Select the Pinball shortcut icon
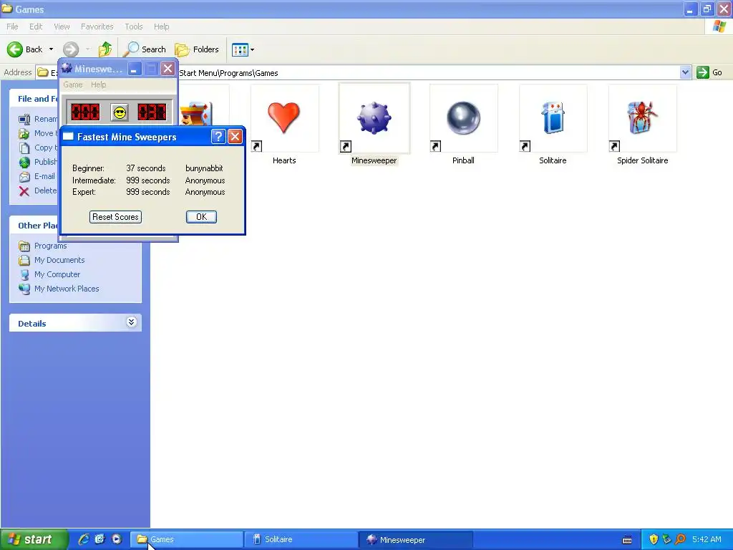The width and height of the screenshot is (733, 550). point(463,118)
